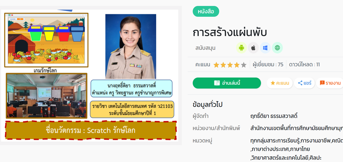Click the คะแนน rating button

280,83
